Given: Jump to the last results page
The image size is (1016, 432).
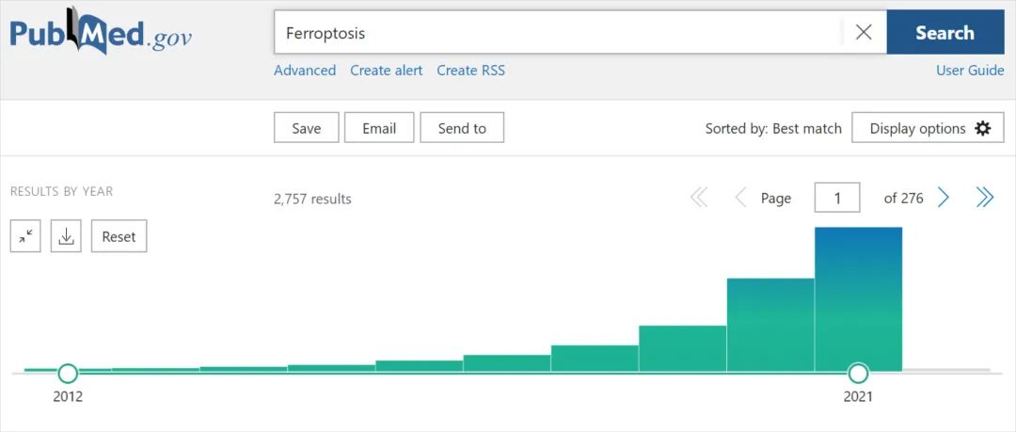Looking at the screenshot, I should coord(984,198).
